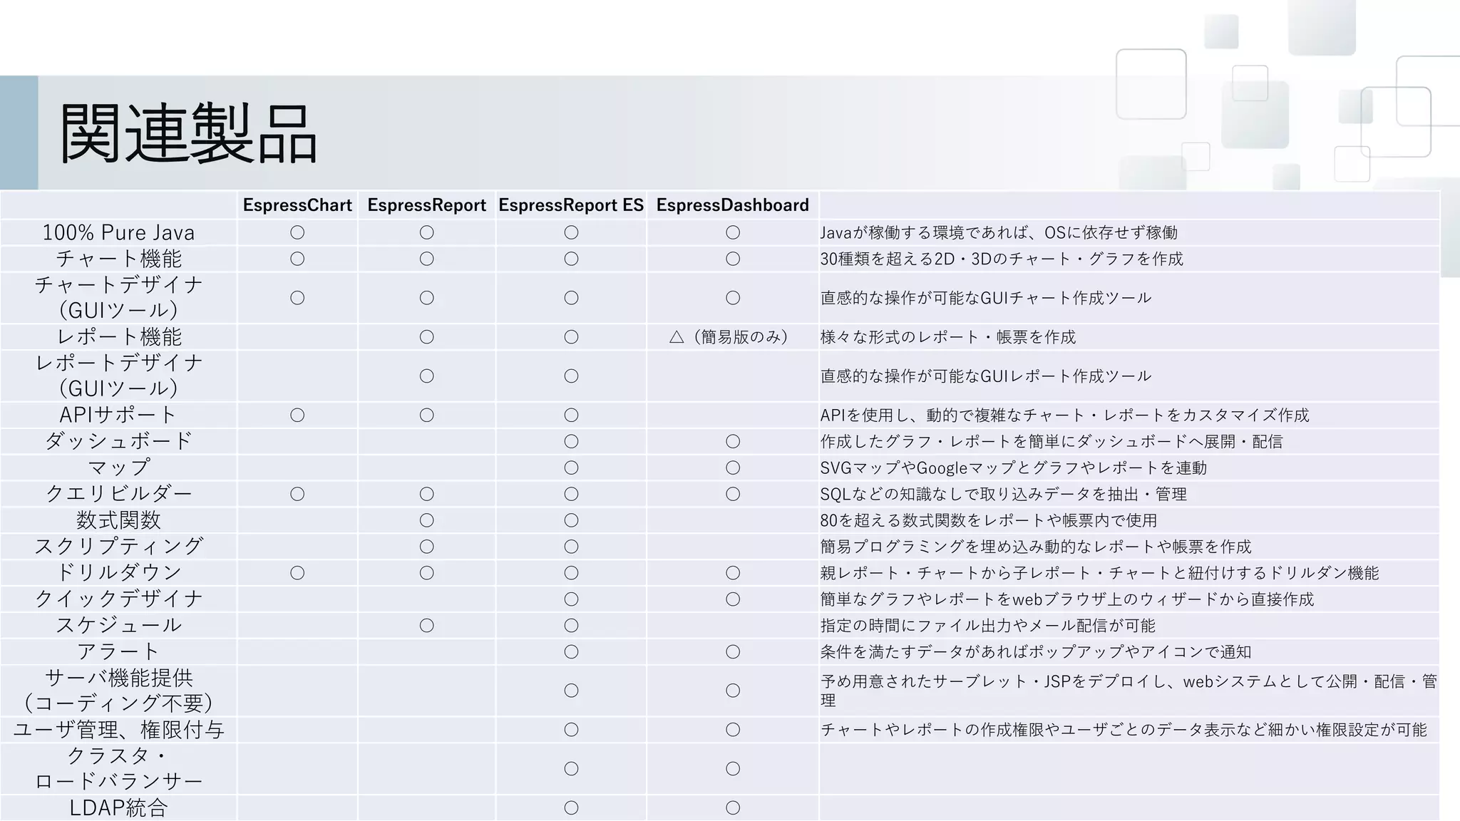This screenshot has width=1460, height=821.
Task: Click EspressReport ES circle in ユーザ管理、権限付与 row
Action: 571,730
